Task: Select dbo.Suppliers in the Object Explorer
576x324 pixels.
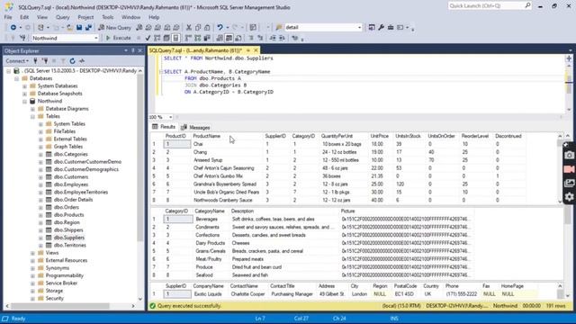Action: click(69, 238)
